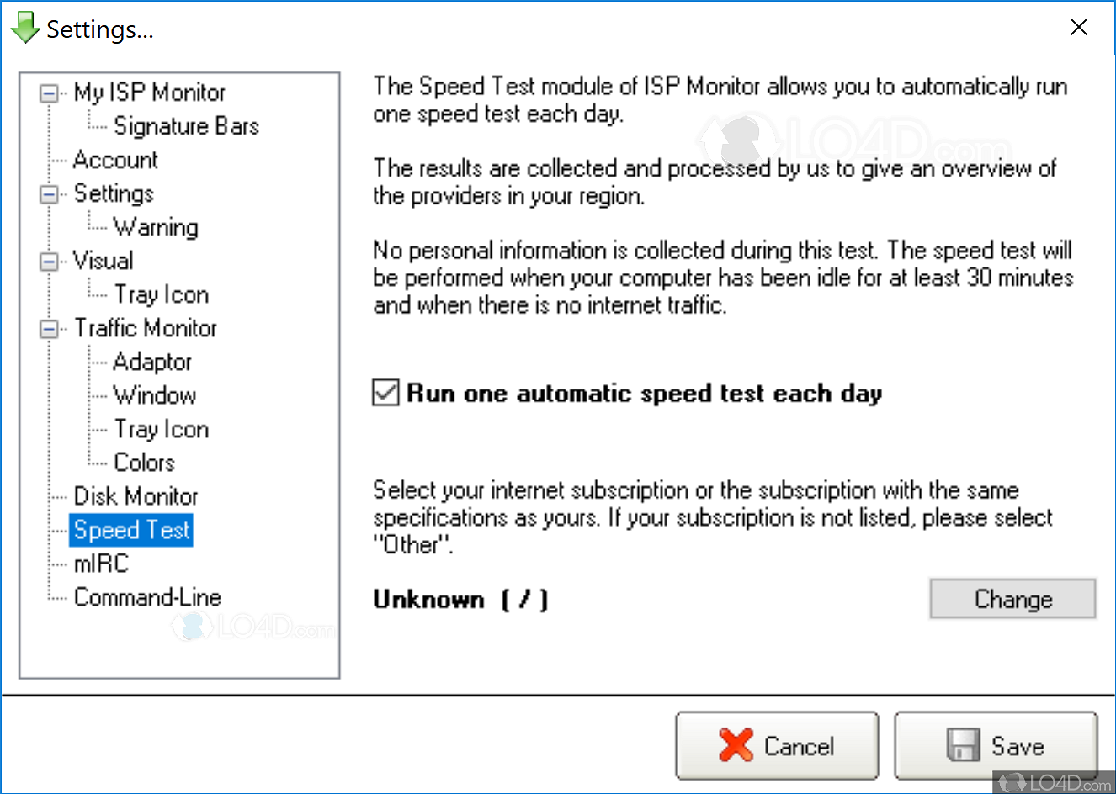1116x794 pixels.
Task: Select the Adaptor settings entry
Action: click(x=151, y=362)
